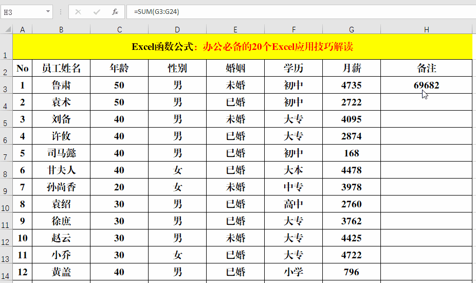Select column C header
The height and width of the screenshot is (283, 476).
tap(119, 29)
